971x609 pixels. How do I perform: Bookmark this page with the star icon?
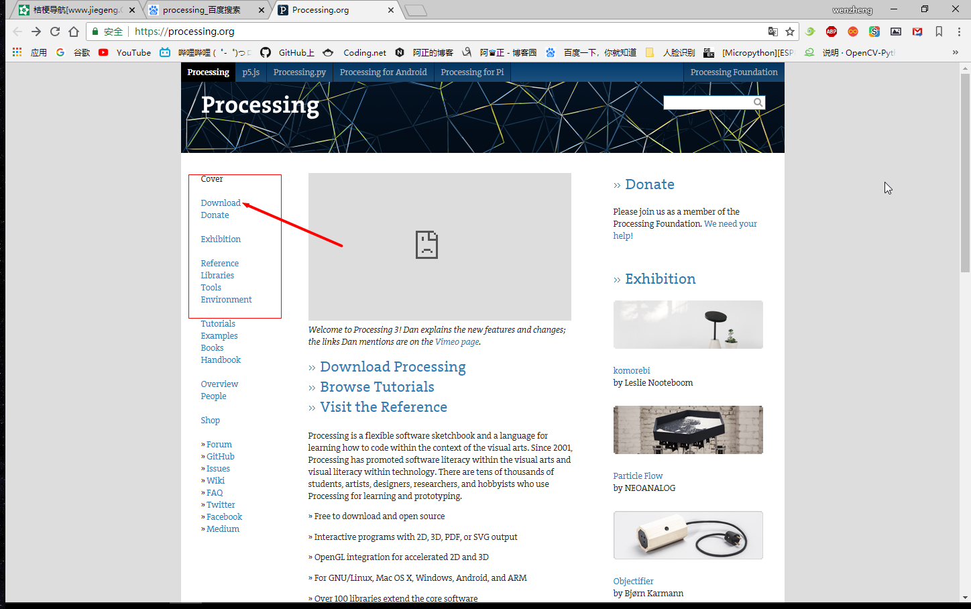[790, 32]
